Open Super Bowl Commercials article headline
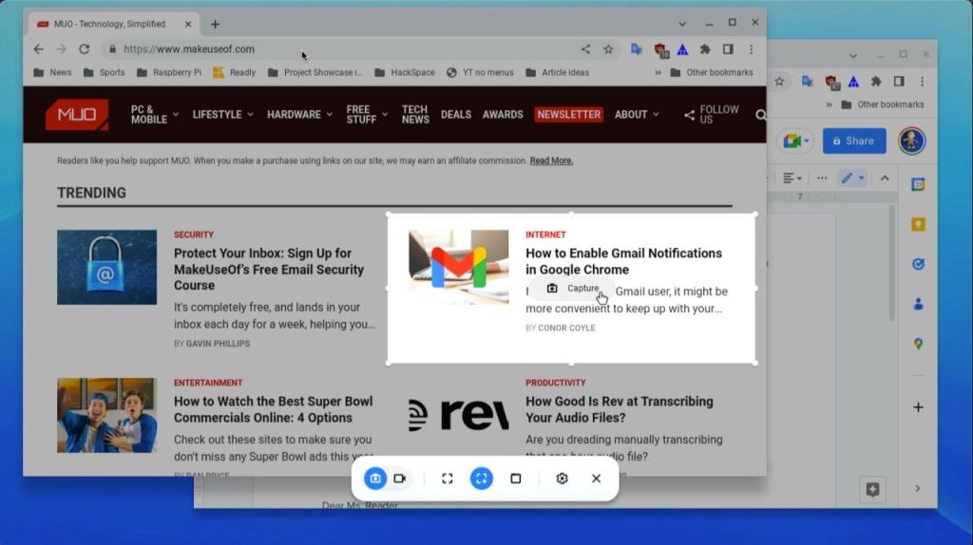The height and width of the screenshot is (545, 973). [273, 409]
